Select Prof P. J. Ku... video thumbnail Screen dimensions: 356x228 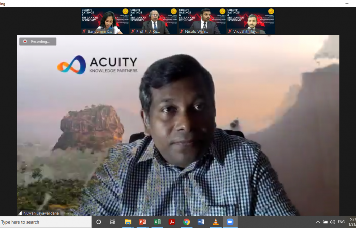tap(154, 21)
